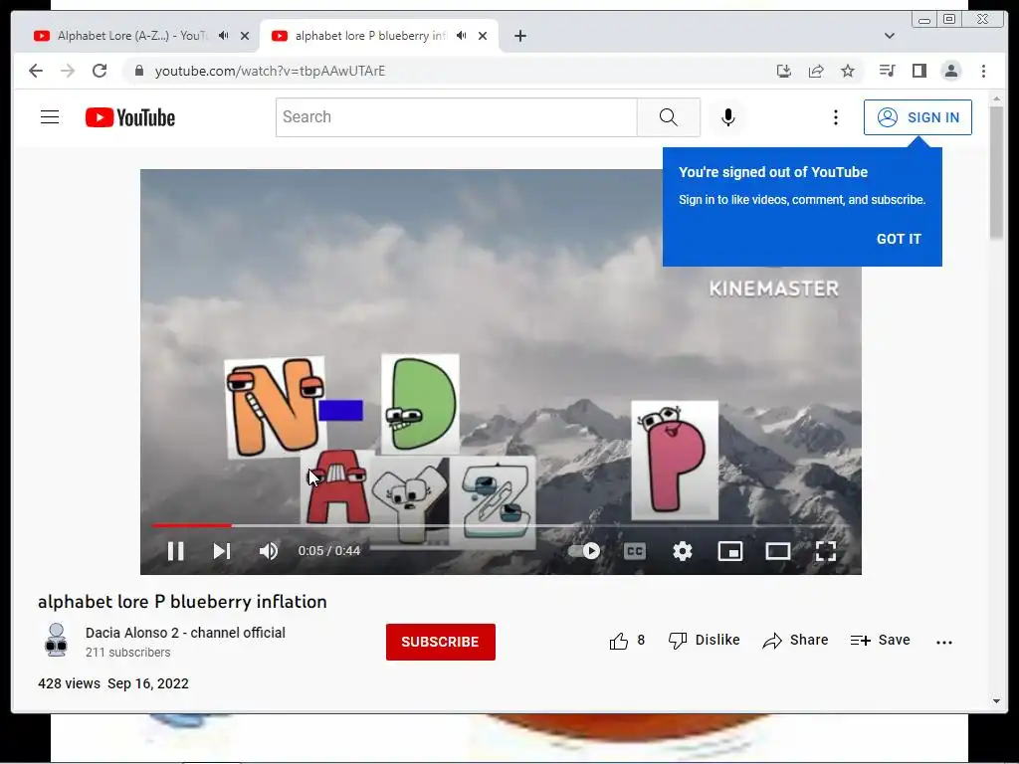Go forward in browser
This screenshot has width=1019, height=764.
pyautogui.click(x=68, y=71)
